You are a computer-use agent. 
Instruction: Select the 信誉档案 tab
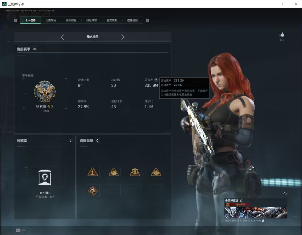pyautogui.click(x=132, y=20)
